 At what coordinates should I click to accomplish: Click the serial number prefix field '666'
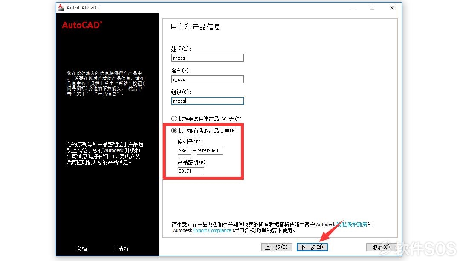click(x=184, y=151)
